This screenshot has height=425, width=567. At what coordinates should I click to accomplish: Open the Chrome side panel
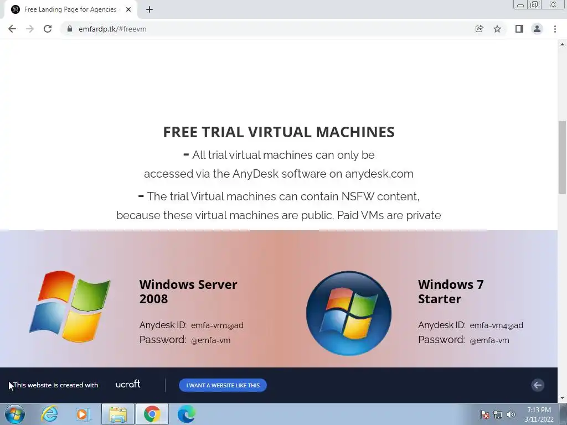tap(519, 29)
